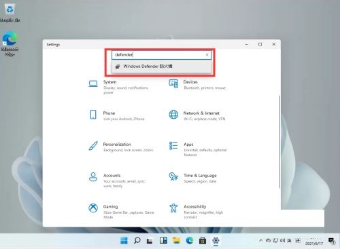Click the Personalization heading text
The height and width of the screenshot is (249, 340).
tap(117, 144)
